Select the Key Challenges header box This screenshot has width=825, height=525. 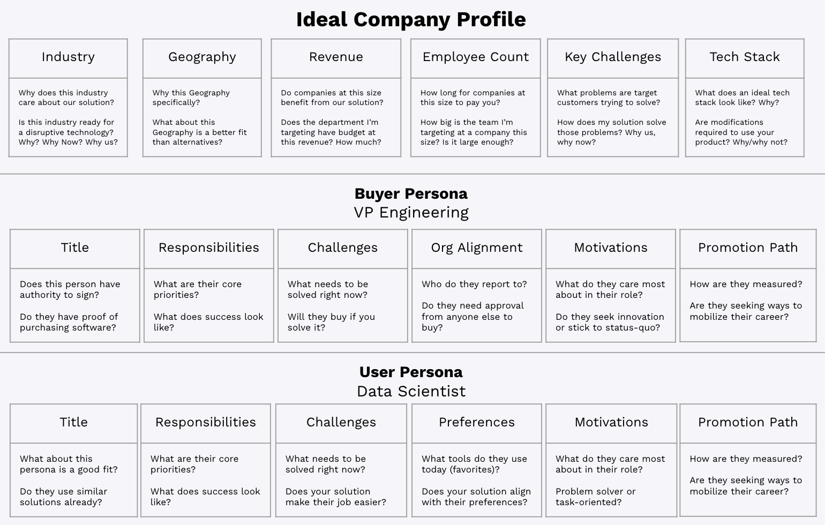click(613, 57)
